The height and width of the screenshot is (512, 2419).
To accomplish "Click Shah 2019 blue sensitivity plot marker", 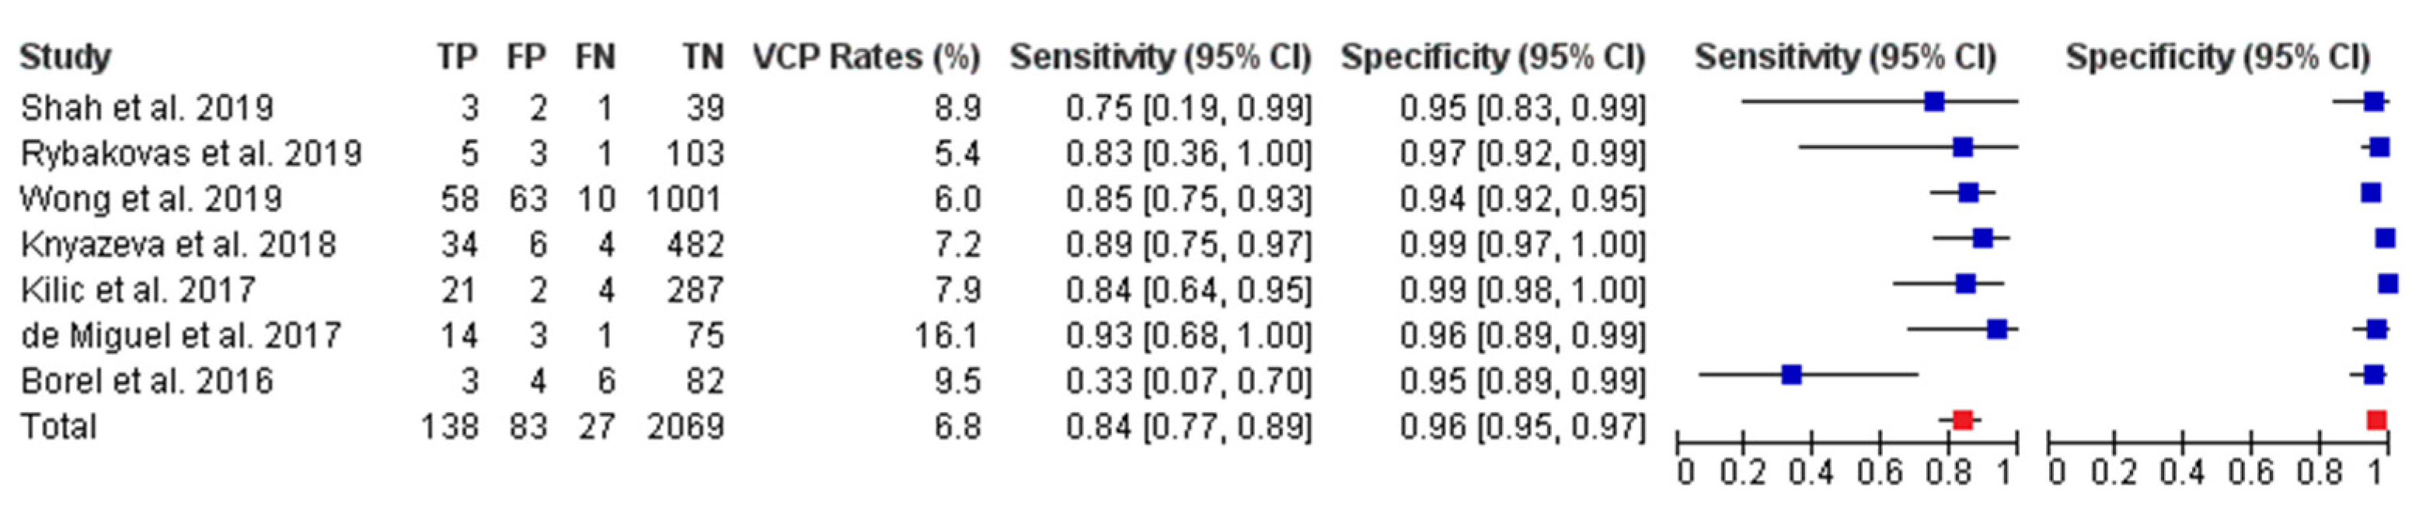I will pyautogui.click(x=1933, y=102).
